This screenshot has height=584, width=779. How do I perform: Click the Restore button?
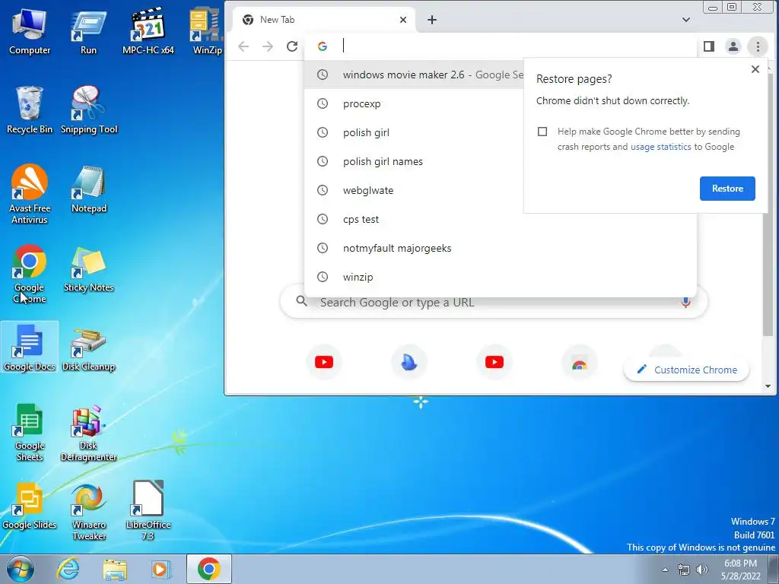(727, 189)
